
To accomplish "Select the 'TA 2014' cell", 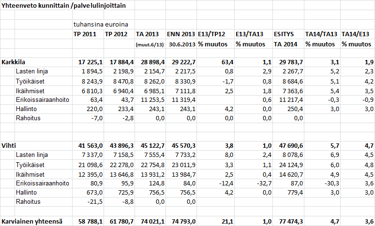I will [285, 44].
